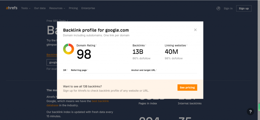Click the Referring page info icon
Screen dimensions: 260x120
pyautogui.click(x=88, y=70)
